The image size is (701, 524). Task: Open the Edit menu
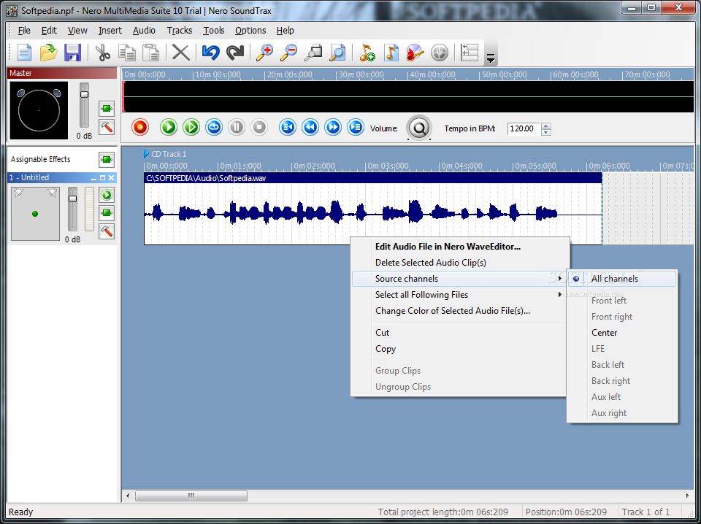pyautogui.click(x=49, y=31)
